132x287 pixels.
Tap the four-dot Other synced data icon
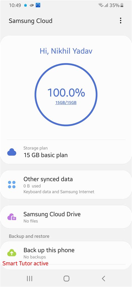12,184
